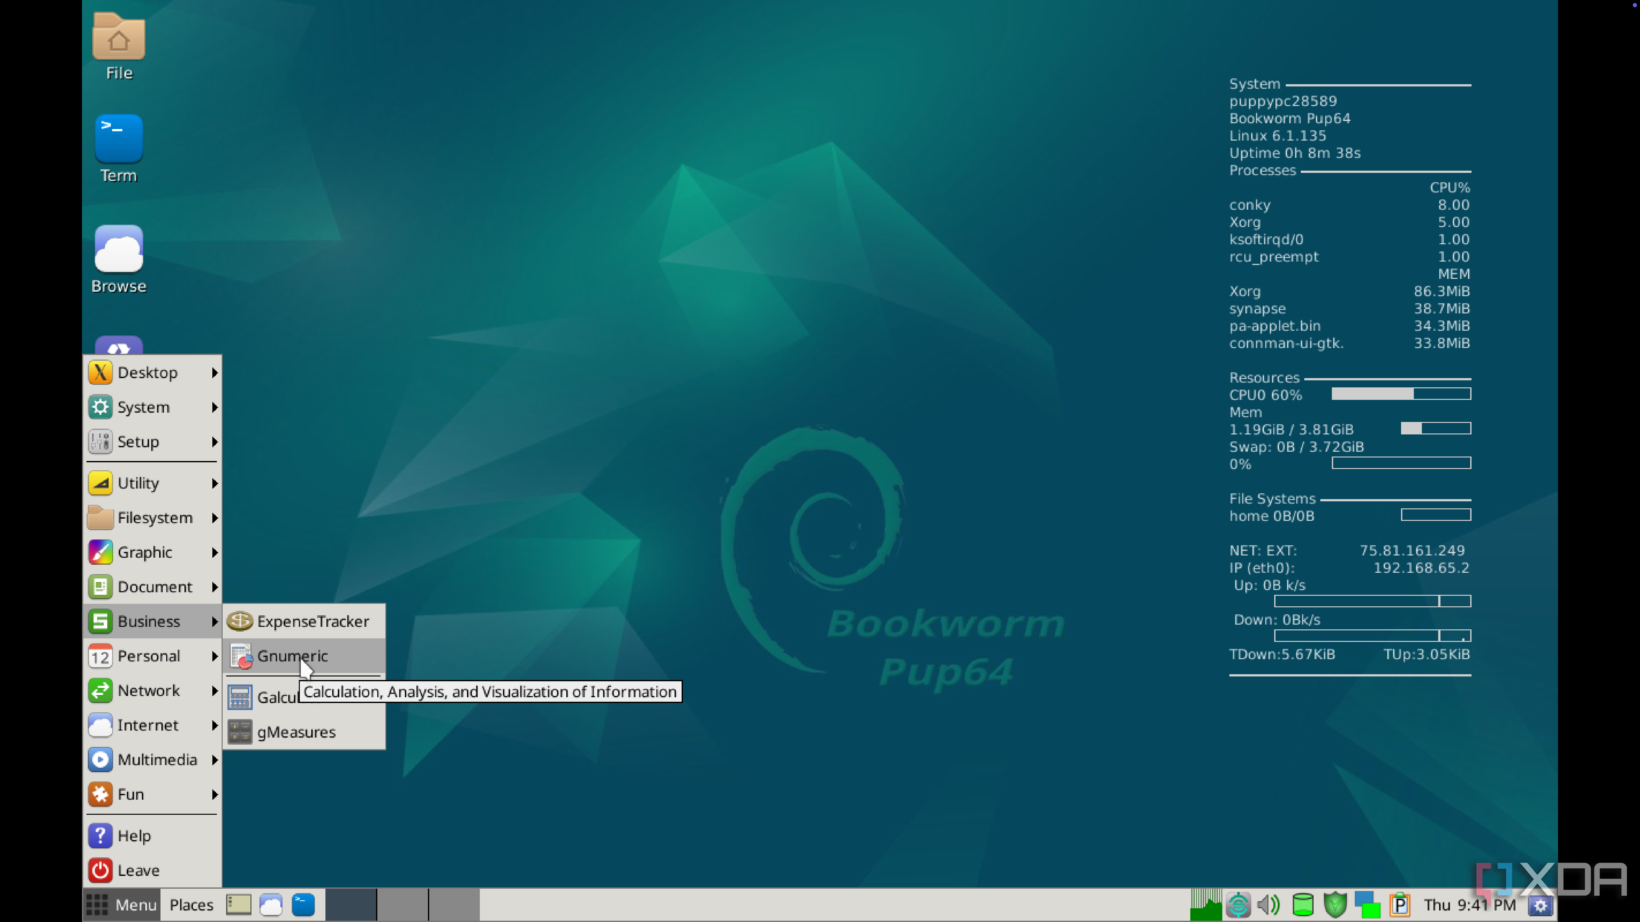Click the show-desktop icon in the taskbar
Viewport: 1640px width, 922px height.
(x=239, y=904)
